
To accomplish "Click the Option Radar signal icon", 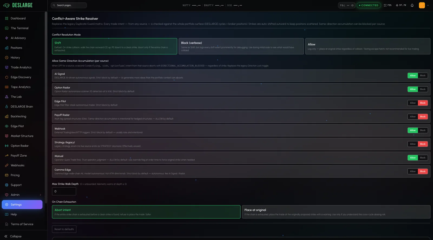I will [x=7, y=146].
